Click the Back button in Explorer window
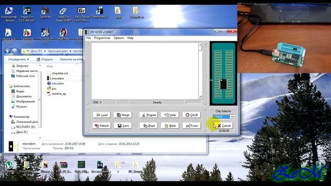The width and height of the screenshot is (331, 186). point(8,51)
